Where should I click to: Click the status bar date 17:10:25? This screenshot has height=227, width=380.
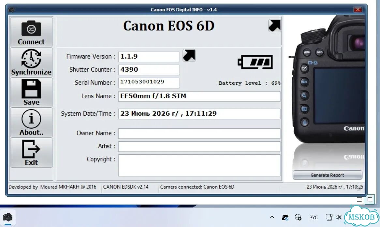tap(335, 187)
